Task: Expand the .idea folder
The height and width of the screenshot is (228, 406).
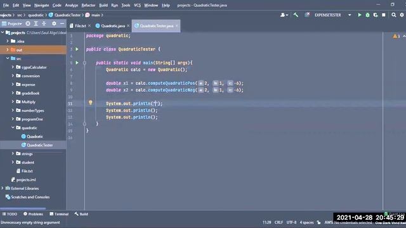Action: tap(8, 41)
